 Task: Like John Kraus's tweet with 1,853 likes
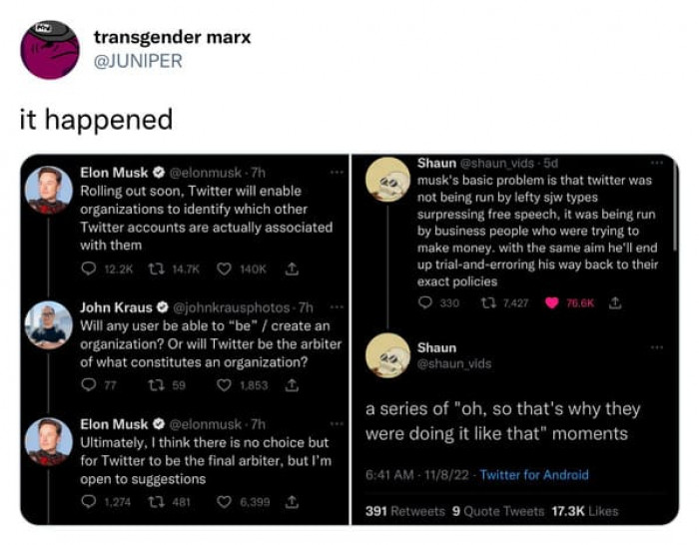pos(223,383)
